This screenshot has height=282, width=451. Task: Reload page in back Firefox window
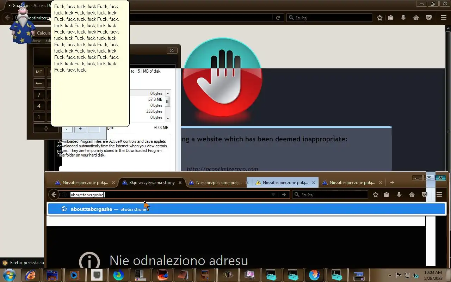(x=278, y=18)
